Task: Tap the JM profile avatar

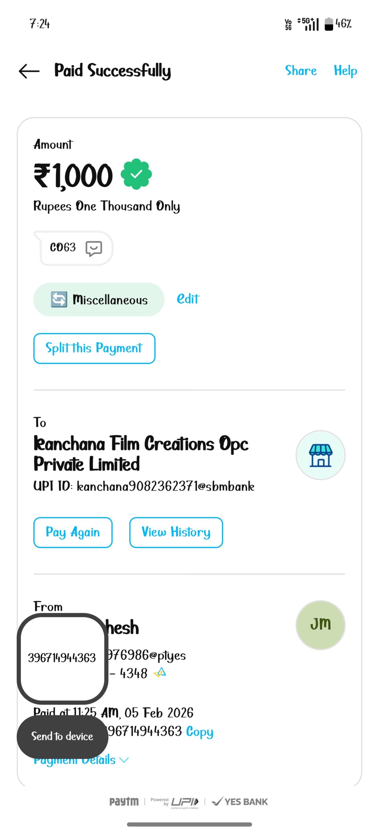Action: 320,625
